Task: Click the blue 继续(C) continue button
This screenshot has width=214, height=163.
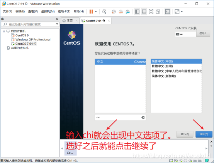Action: (204, 134)
